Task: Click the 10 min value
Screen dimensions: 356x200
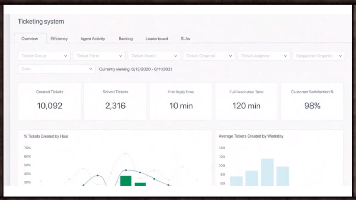Action: (x=181, y=106)
